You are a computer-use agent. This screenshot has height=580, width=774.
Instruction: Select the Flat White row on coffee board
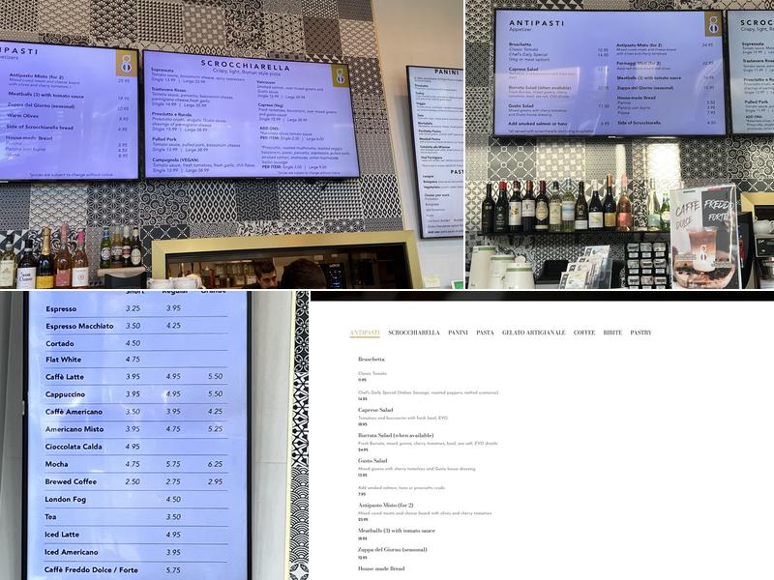(64, 360)
